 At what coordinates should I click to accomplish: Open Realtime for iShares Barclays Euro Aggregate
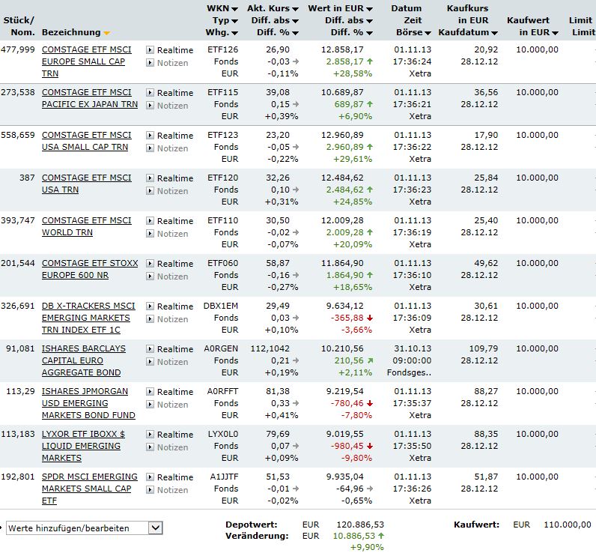(170, 348)
